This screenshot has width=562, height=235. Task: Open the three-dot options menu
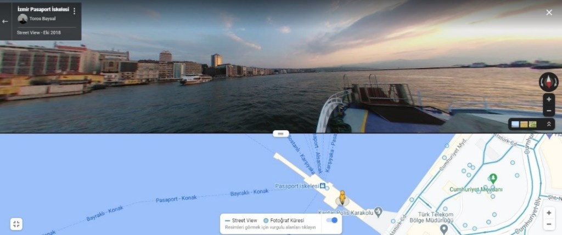pos(74,11)
